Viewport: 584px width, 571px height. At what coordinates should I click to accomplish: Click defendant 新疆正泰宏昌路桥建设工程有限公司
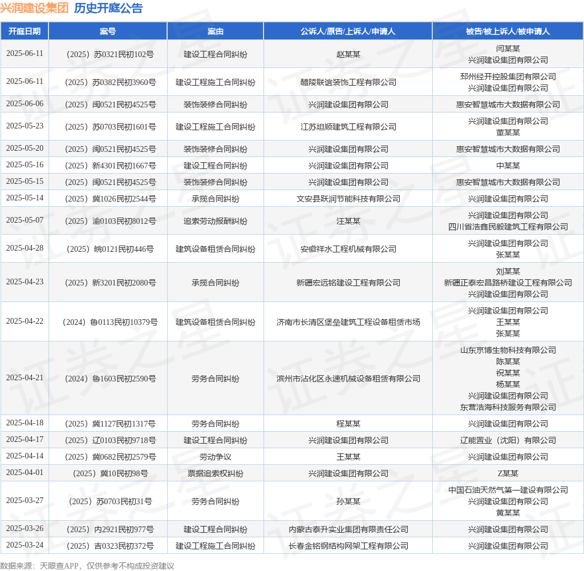pos(508,283)
